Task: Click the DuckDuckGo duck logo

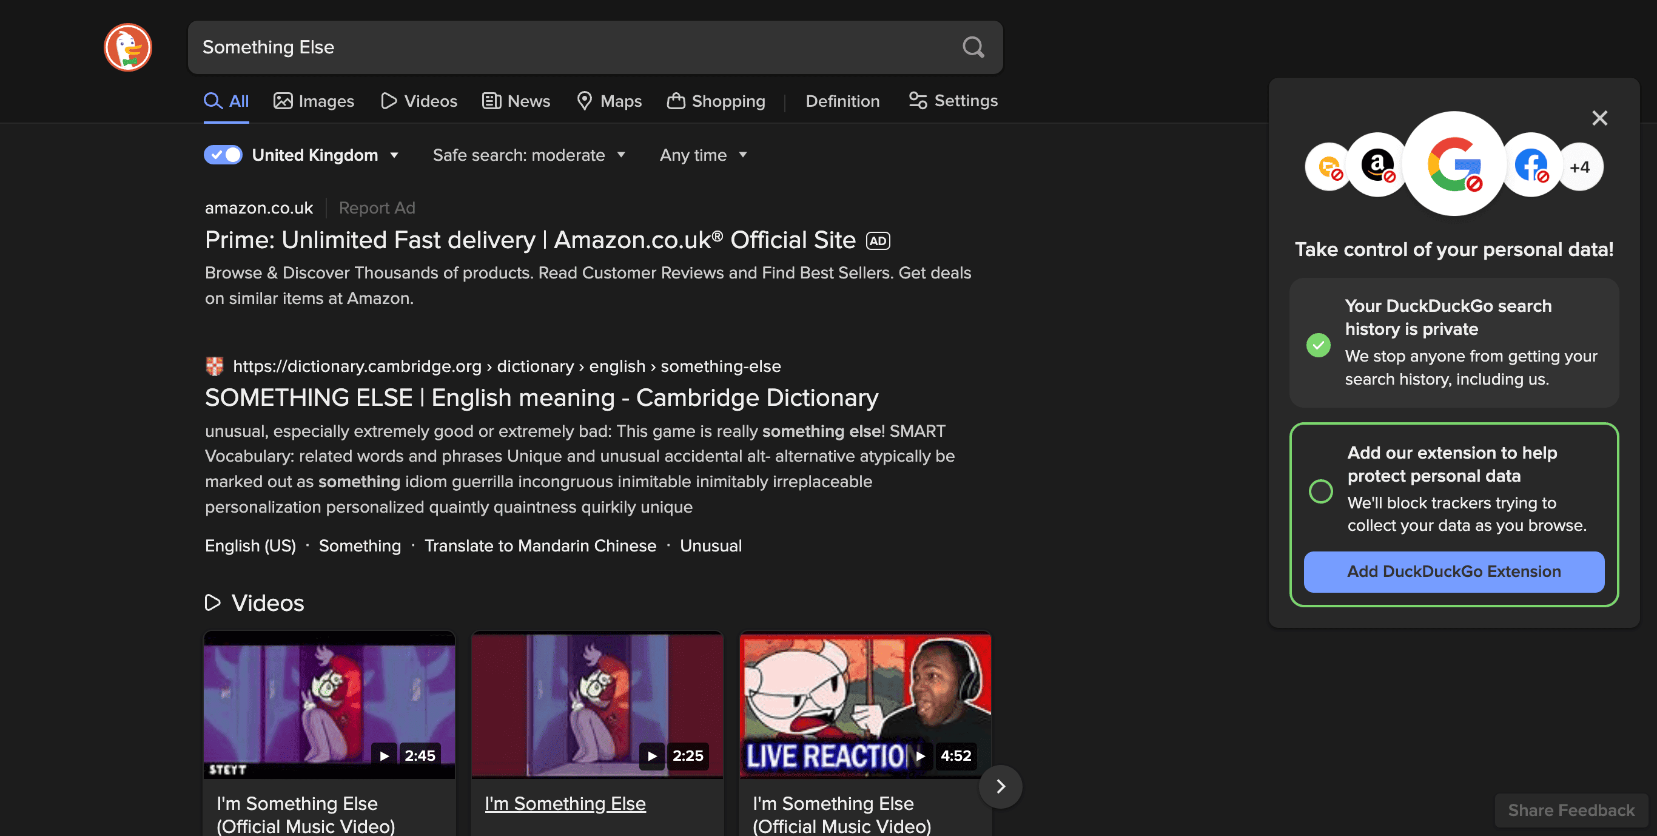Action: [x=128, y=47]
